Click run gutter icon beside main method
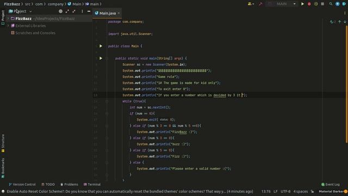Image resolution: width=348 pixels, height=196 pixels. click(101, 58)
